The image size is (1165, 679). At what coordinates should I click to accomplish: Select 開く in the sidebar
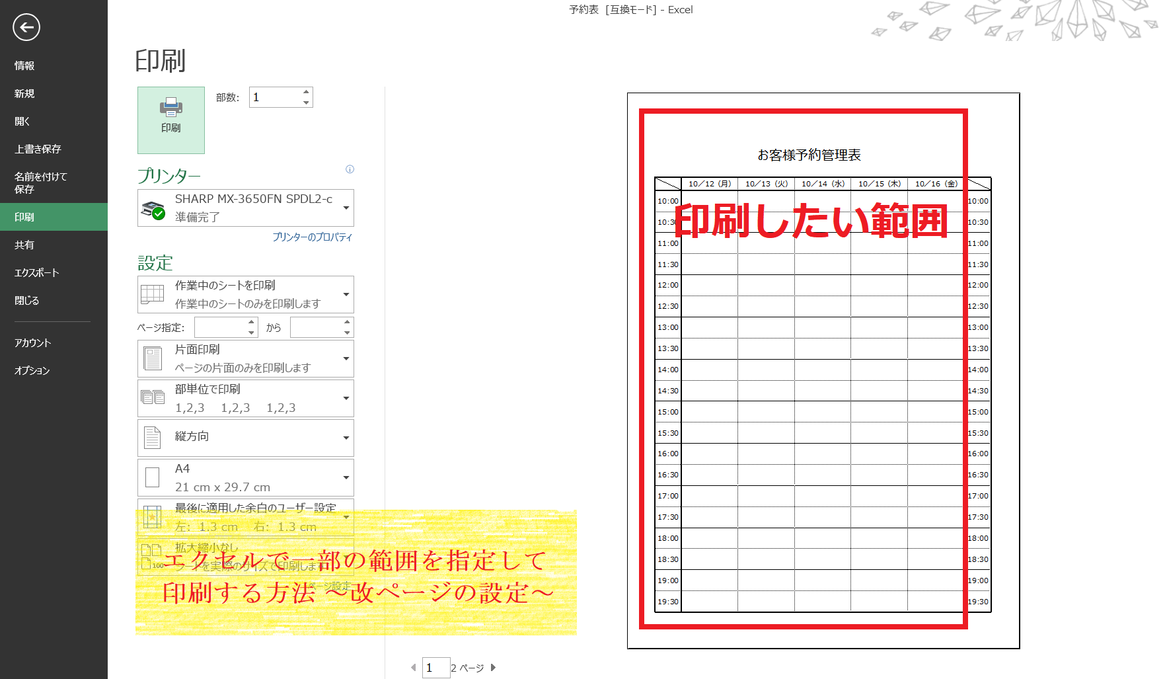[x=54, y=121]
